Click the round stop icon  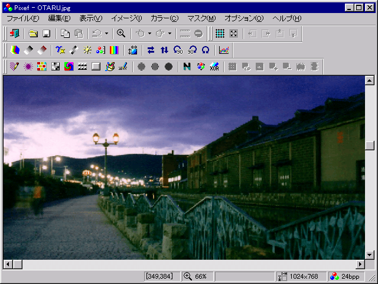(198, 33)
